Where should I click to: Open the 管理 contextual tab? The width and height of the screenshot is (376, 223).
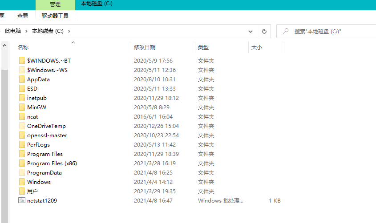55,4
